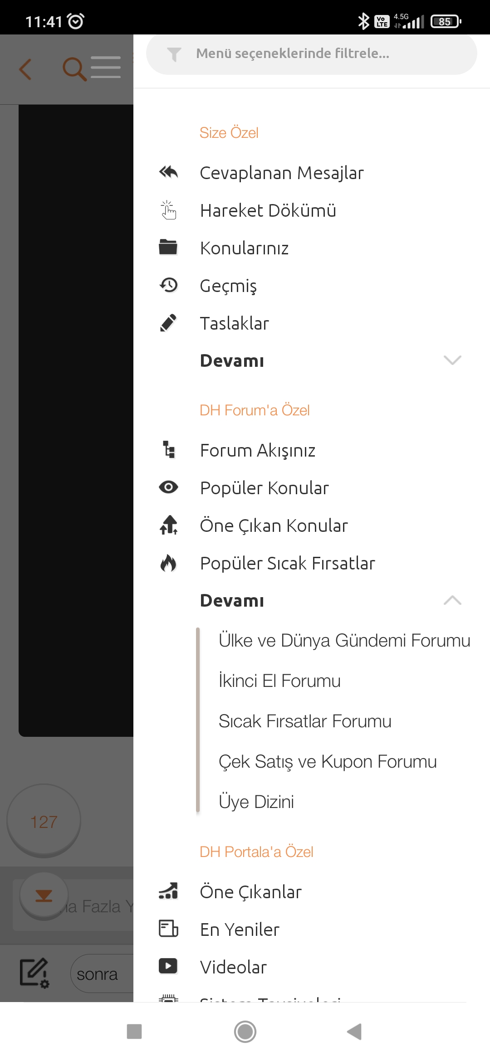The height and width of the screenshot is (1061, 490).
Task: Select İkinci El Forumu entry
Action: pos(279,681)
